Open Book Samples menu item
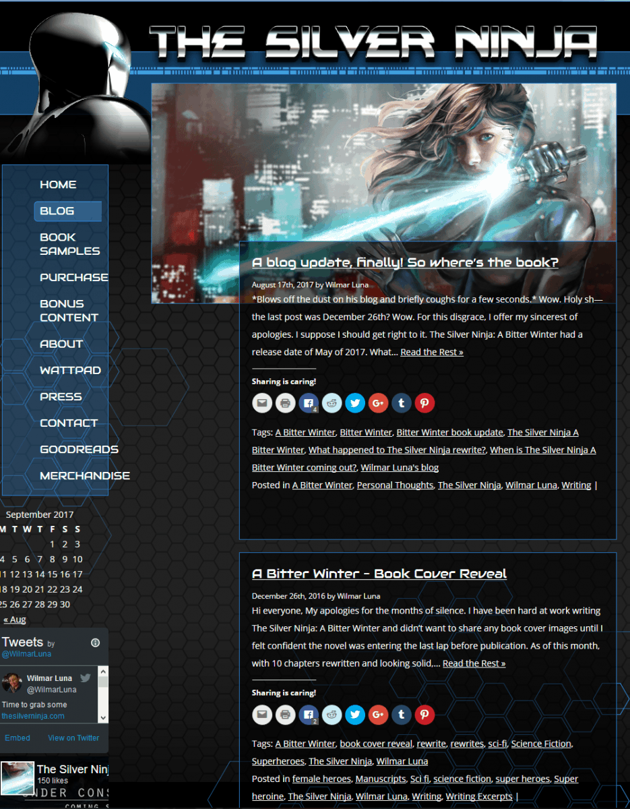This screenshot has height=809, width=630. 69,244
